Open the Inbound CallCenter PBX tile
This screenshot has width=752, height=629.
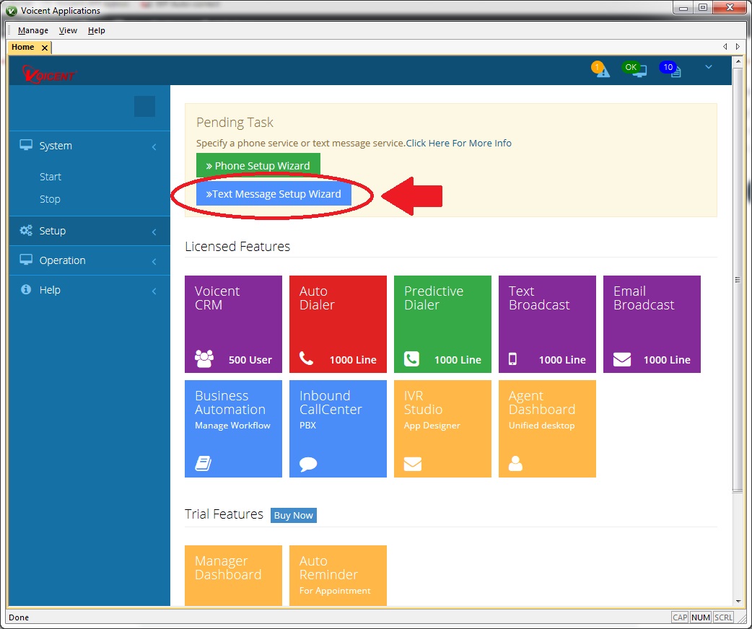click(338, 428)
